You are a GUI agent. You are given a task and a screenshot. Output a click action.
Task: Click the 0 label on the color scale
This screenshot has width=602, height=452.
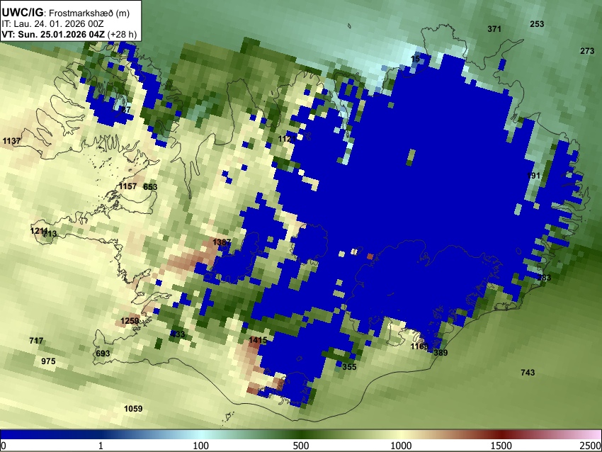click(4, 446)
